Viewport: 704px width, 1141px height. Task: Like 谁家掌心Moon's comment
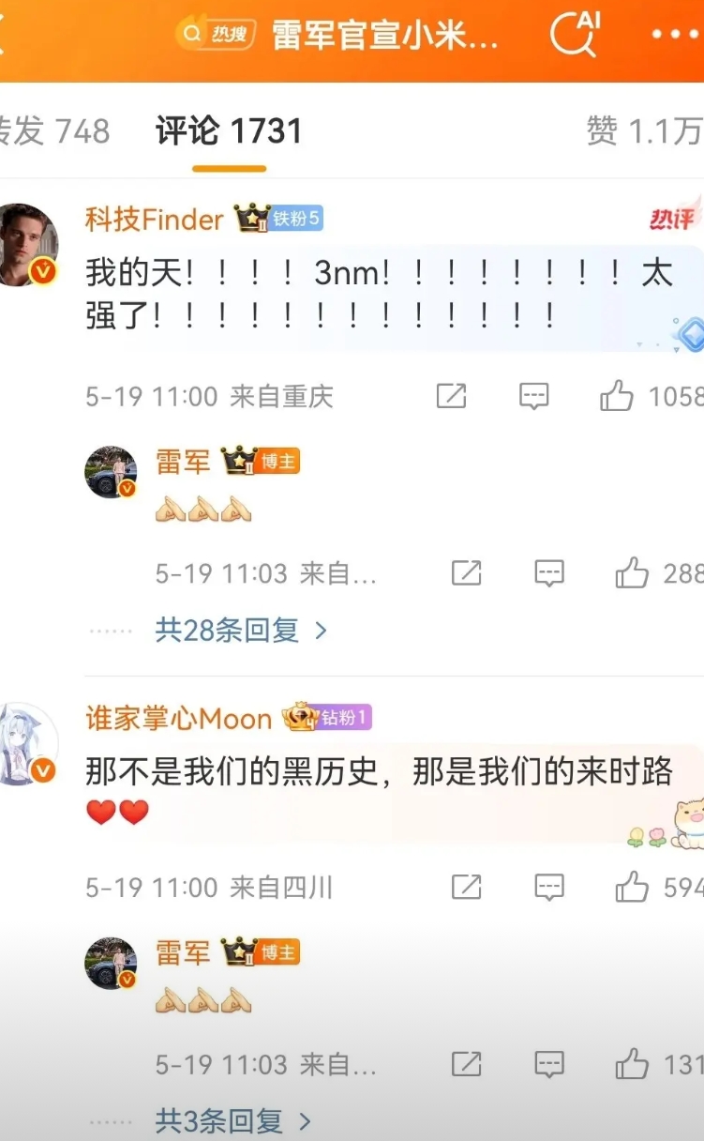click(633, 886)
